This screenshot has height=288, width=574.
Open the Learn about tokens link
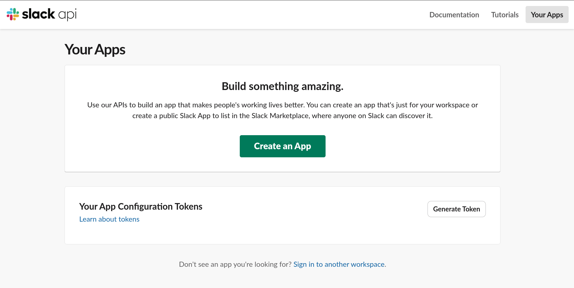click(x=109, y=219)
